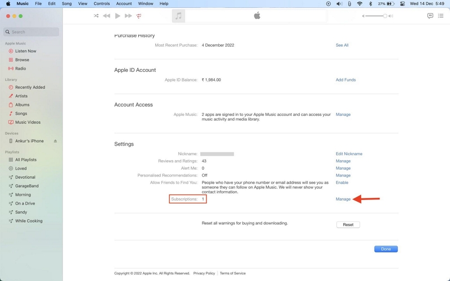
Task: Open the Albums library view
Action: [22, 105]
